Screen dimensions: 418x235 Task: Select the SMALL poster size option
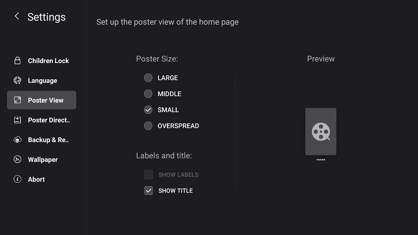(x=148, y=110)
